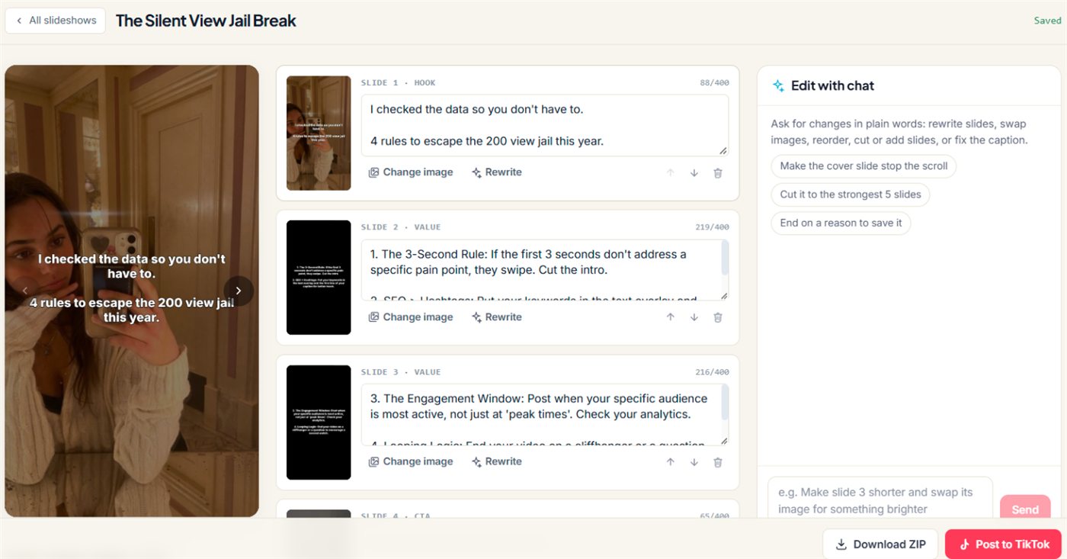This screenshot has width=1067, height=559.
Task: Move slide 1 down
Action: tap(694, 173)
